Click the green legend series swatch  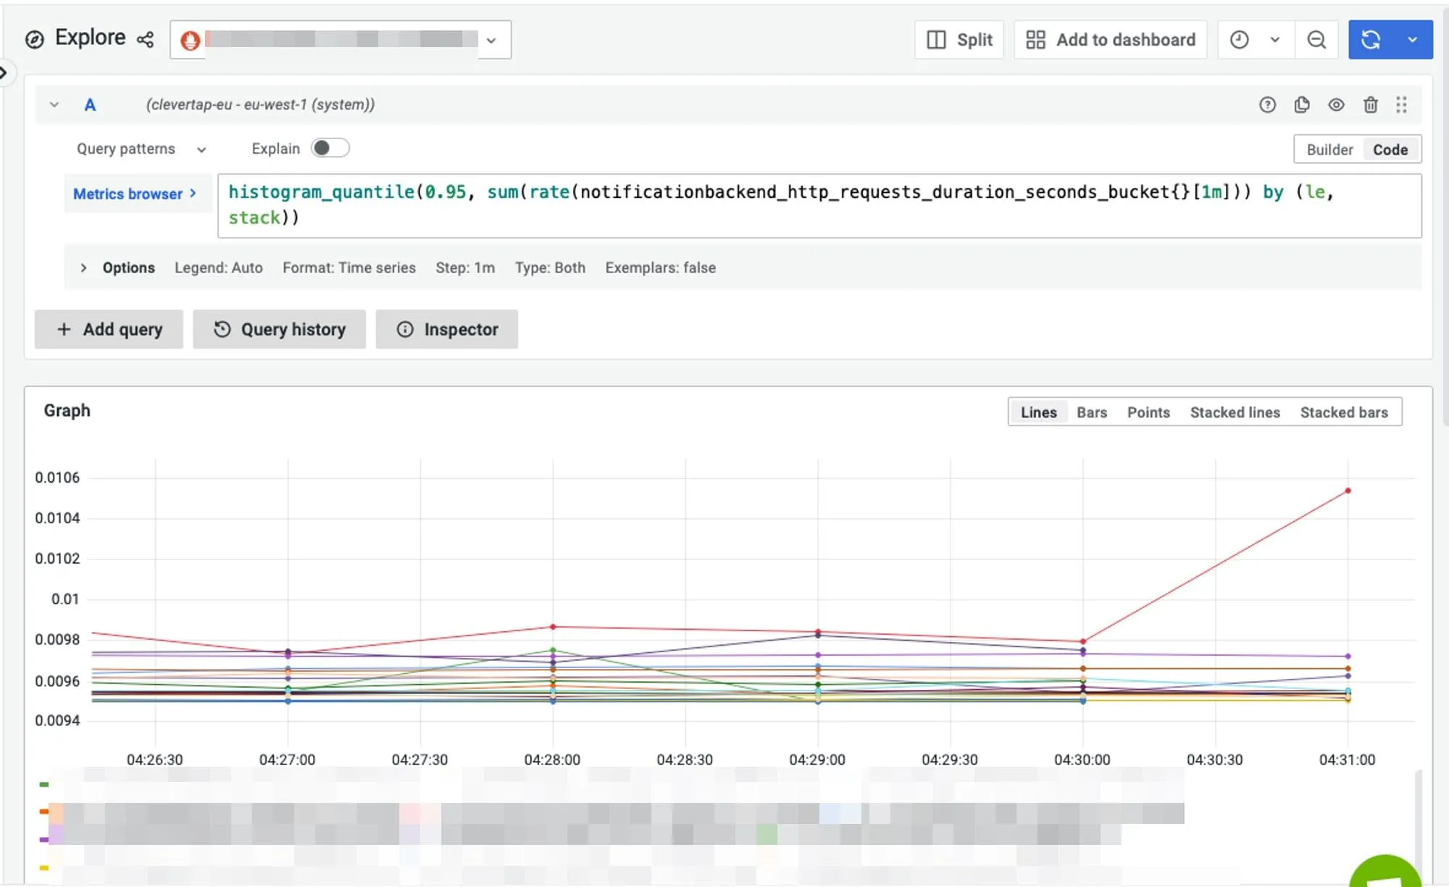click(x=44, y=784)
